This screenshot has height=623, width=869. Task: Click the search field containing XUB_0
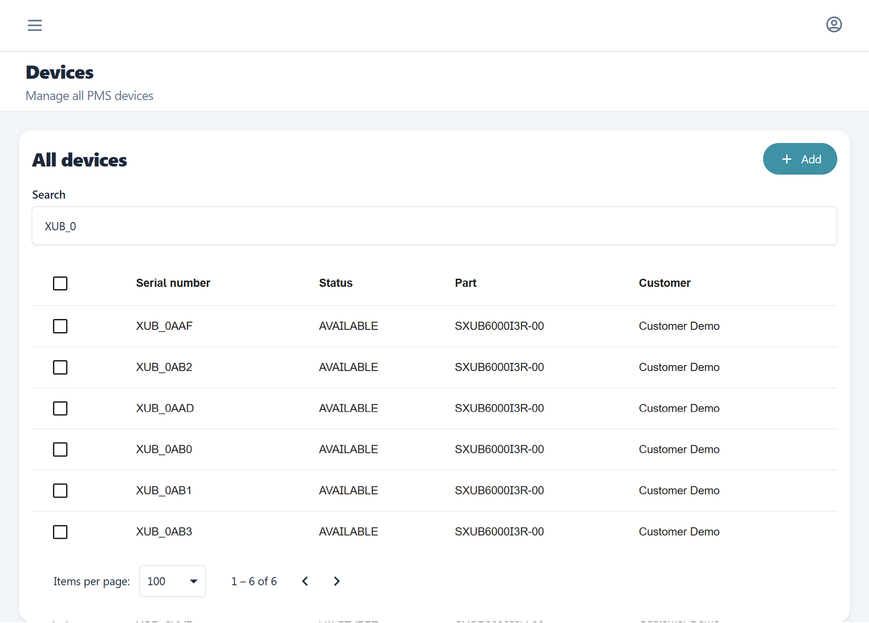(x=434, y=226)
